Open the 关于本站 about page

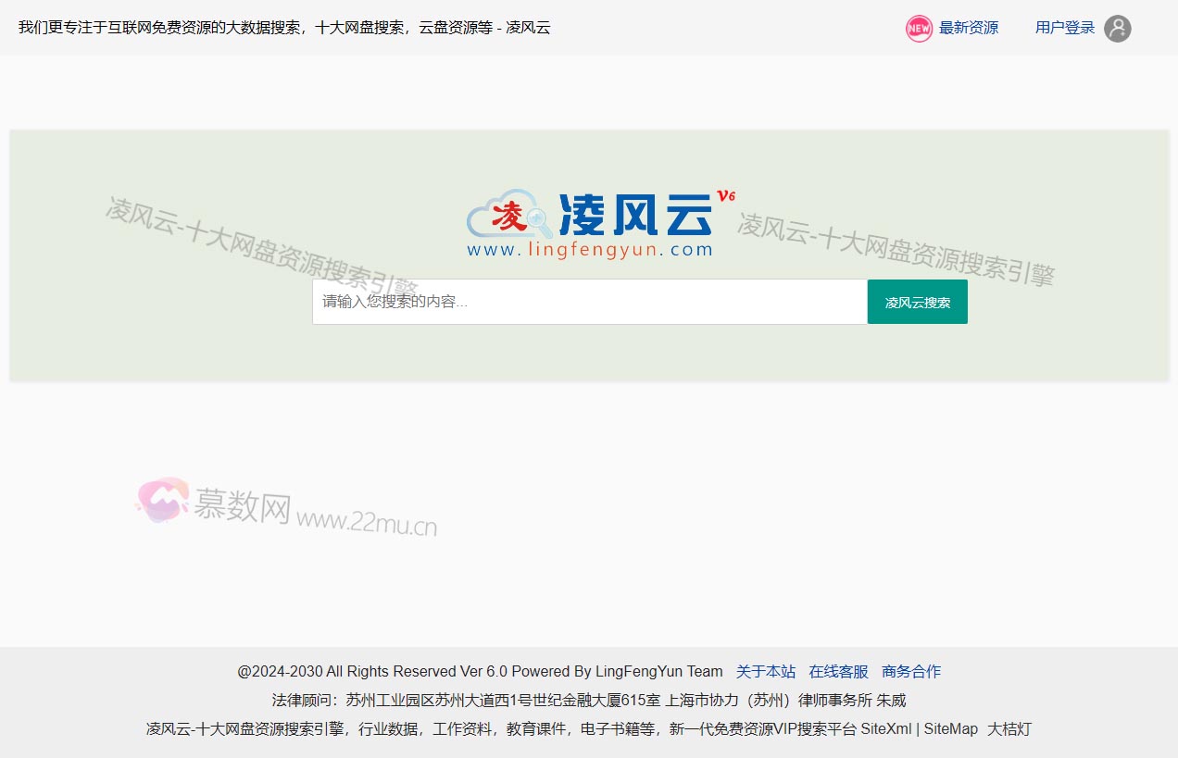click(766, 671)
